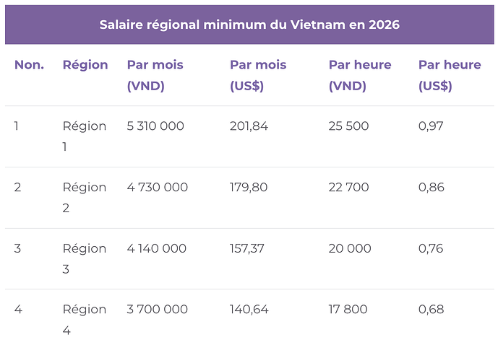The height and width of the screenshot is (345, 498).
Task: Click the table title 'Salaire régional minimum du Vietnam en 2026'
Action: click(249, 25)
